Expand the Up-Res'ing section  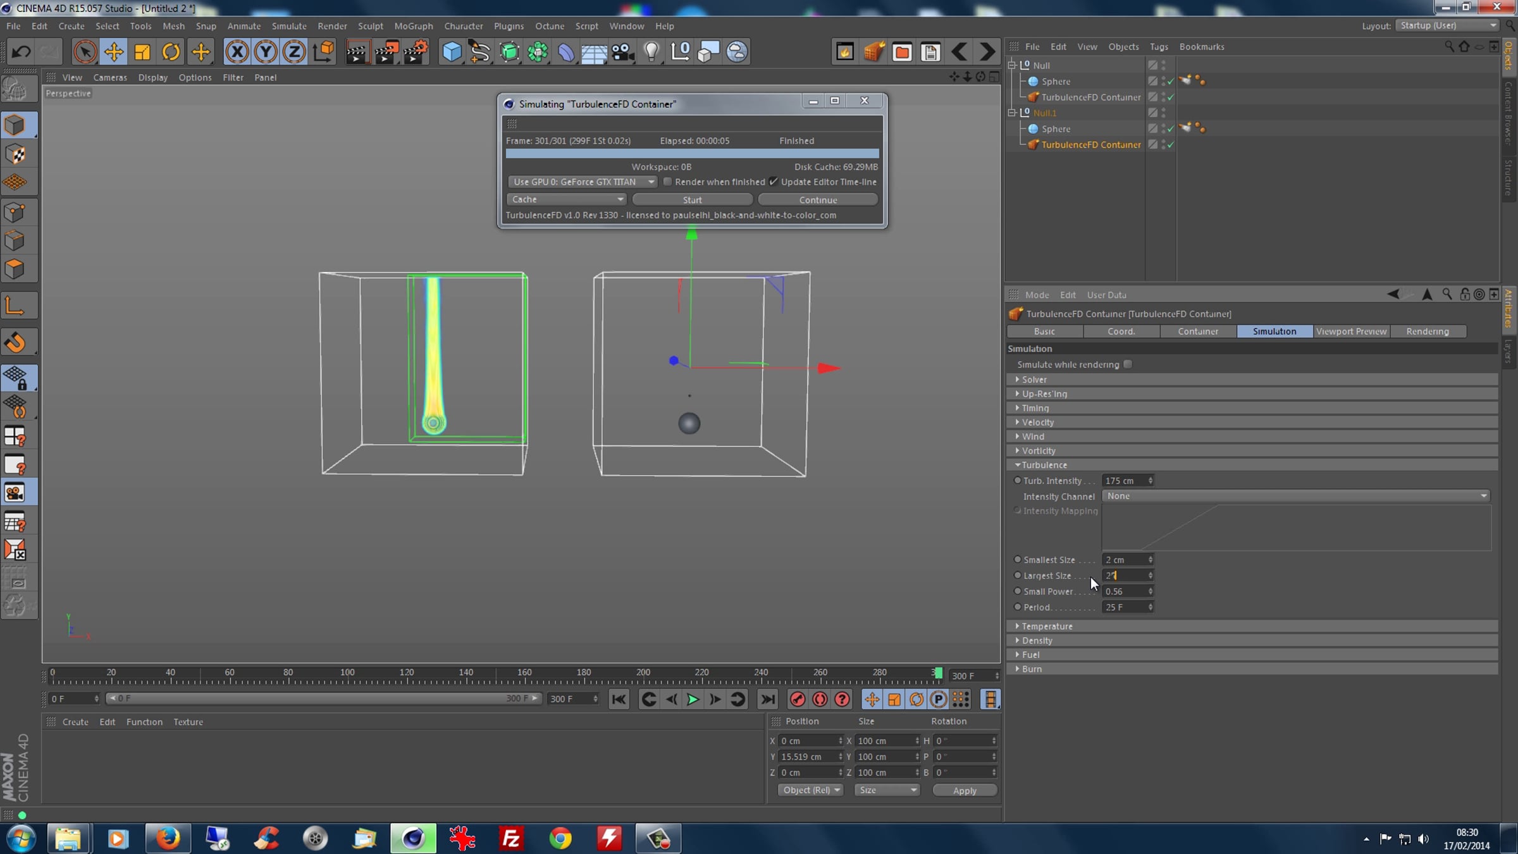1252,393
